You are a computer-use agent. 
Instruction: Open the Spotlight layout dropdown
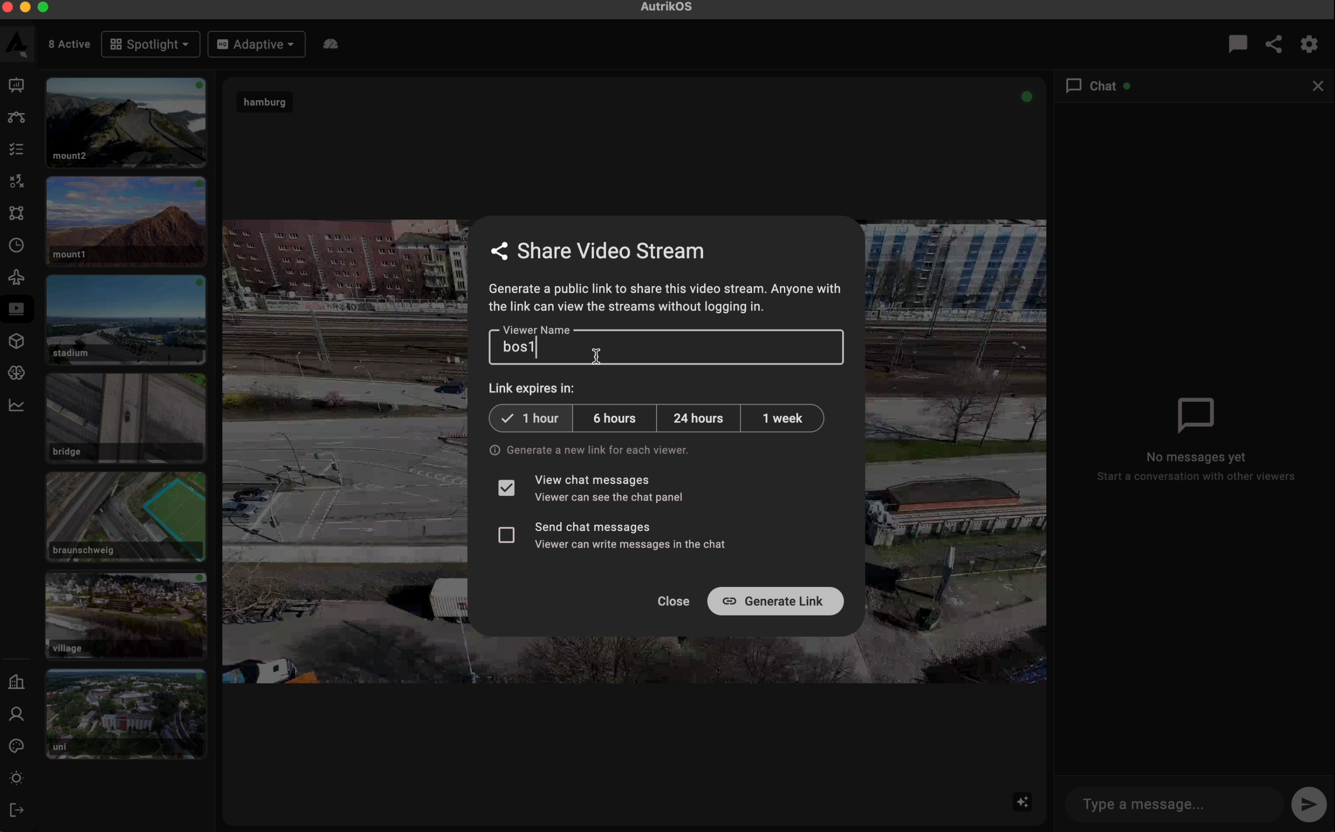click(x=150, y=44)
